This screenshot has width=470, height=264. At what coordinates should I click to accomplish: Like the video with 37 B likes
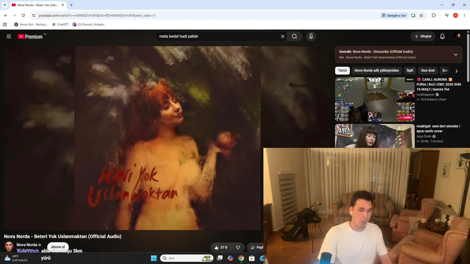(221, 247)
